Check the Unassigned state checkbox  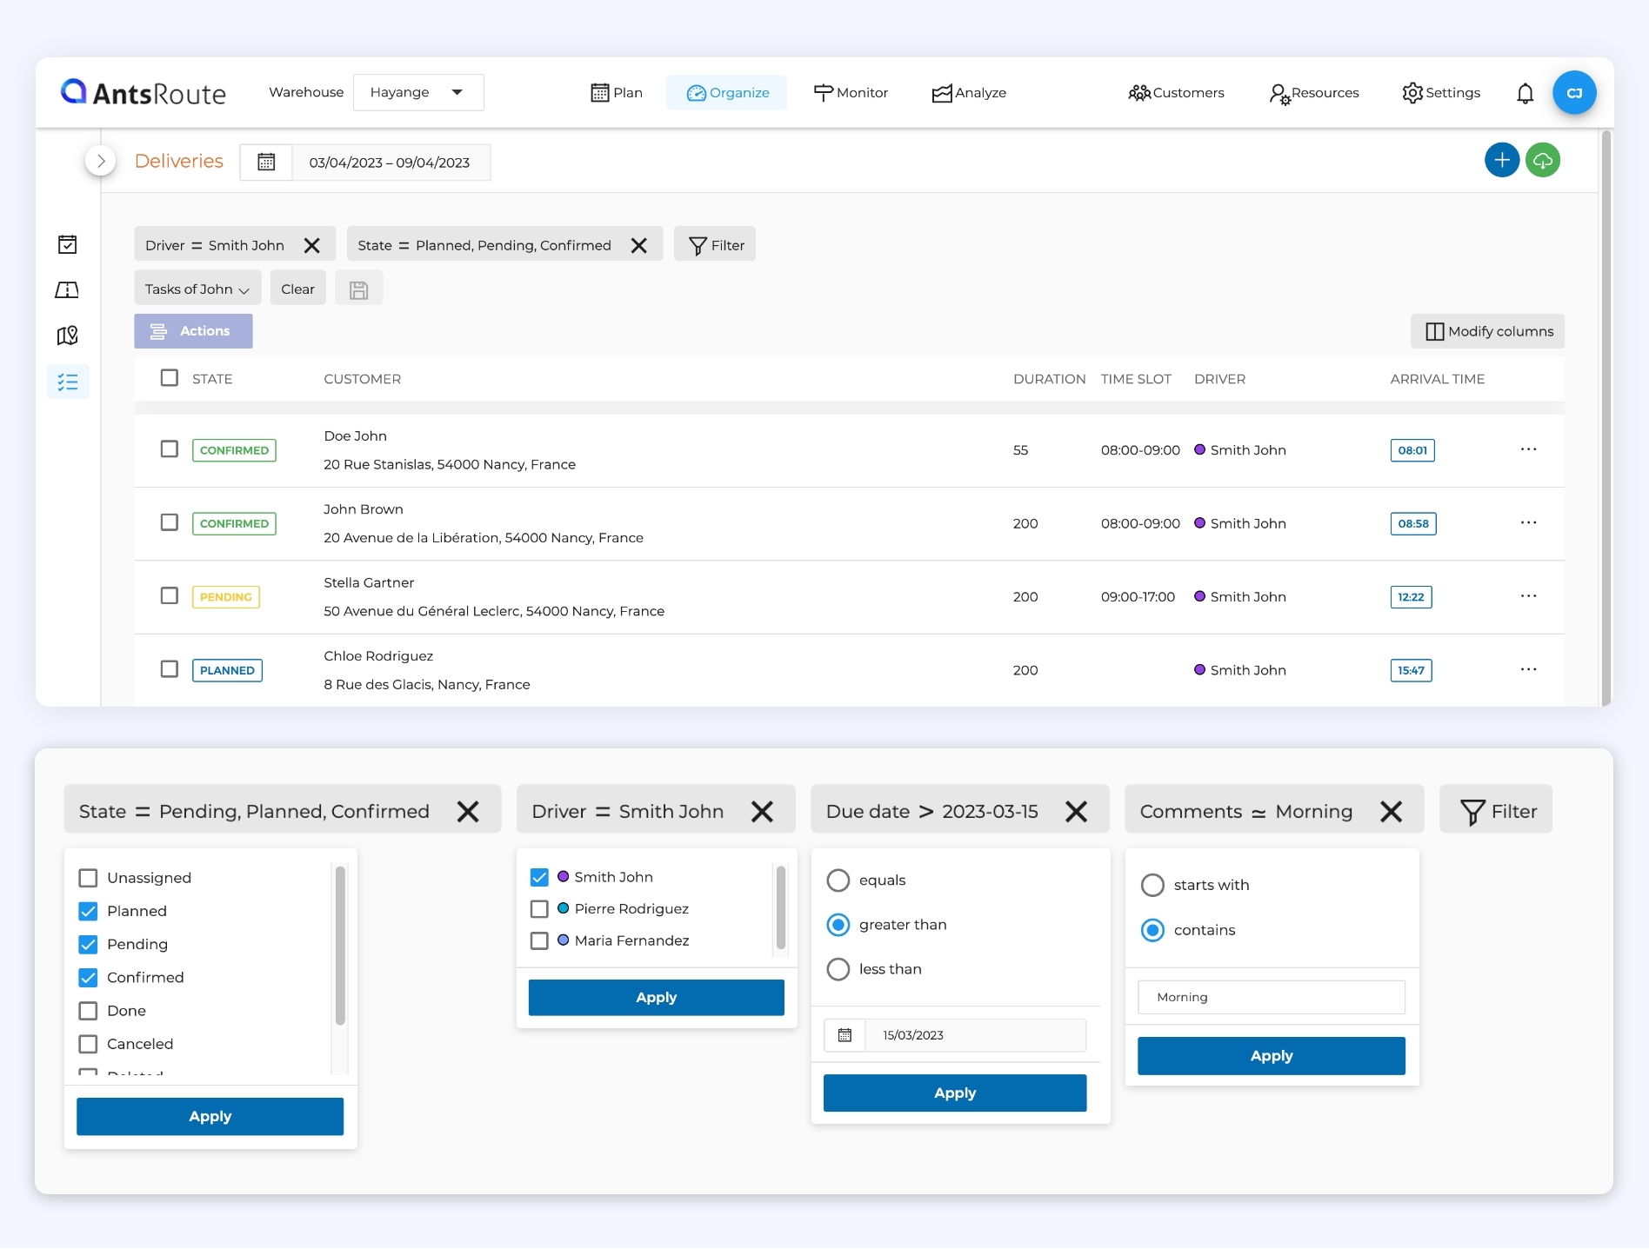88,878
